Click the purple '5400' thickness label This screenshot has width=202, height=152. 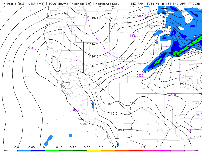(x=122, y=59)
